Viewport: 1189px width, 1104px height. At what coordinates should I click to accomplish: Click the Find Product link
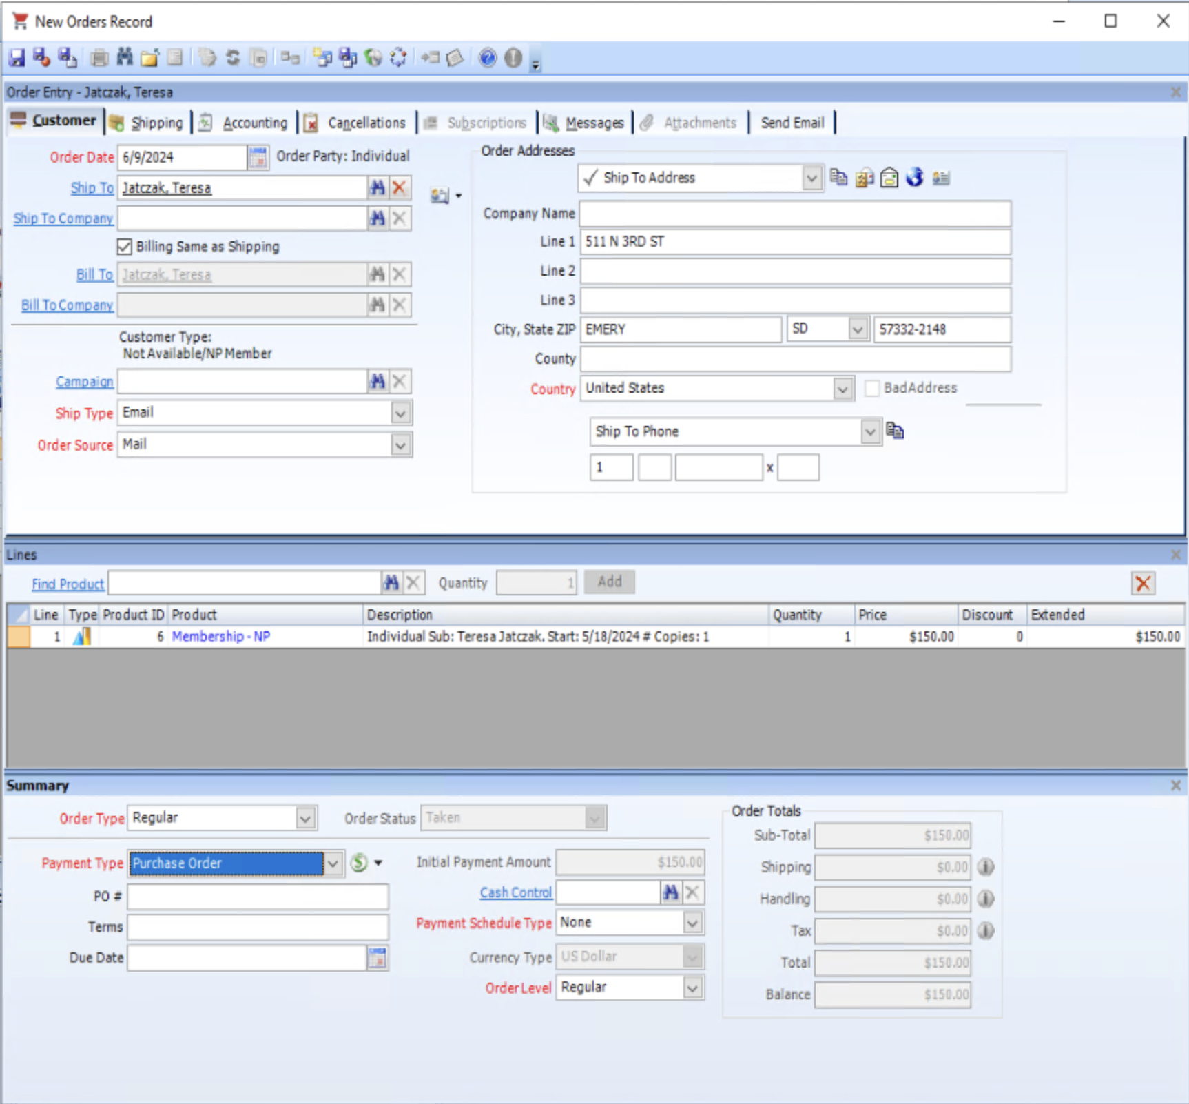pos(68,584)
